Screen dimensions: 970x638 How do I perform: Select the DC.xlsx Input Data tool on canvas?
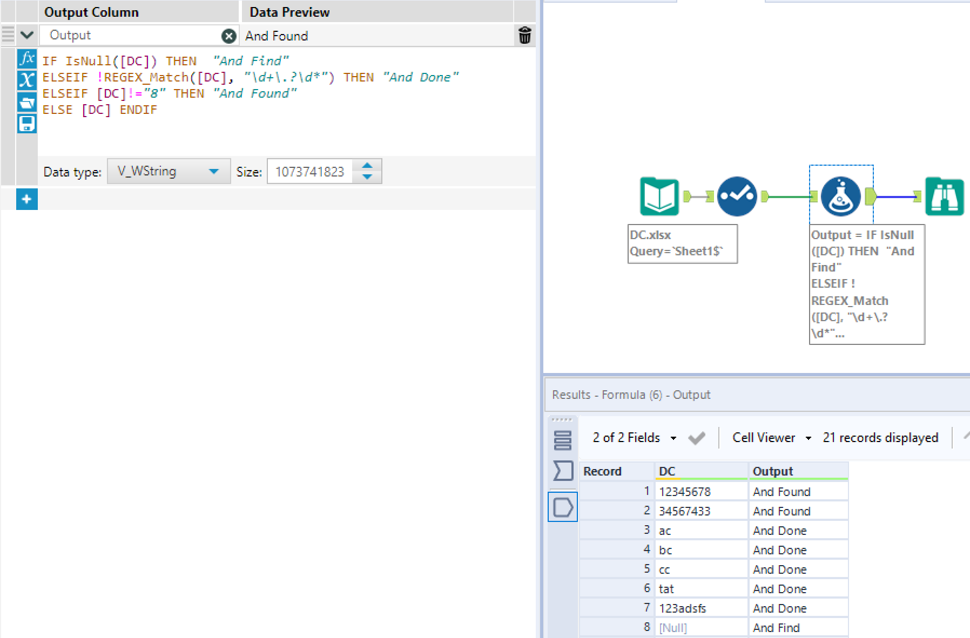[658, 196]
